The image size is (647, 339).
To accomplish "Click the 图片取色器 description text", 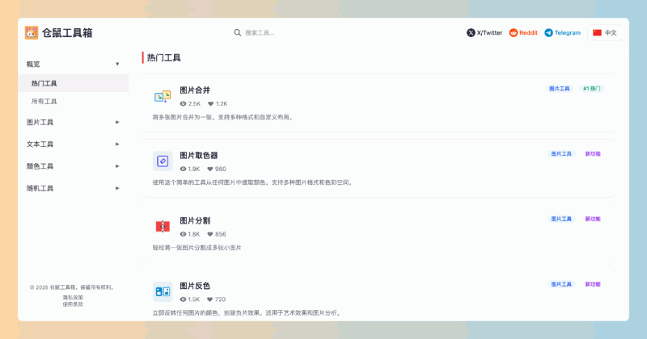I will click(x=253, y=182).
